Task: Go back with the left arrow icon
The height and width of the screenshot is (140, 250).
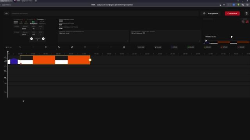Action: [x=7, y=14]
